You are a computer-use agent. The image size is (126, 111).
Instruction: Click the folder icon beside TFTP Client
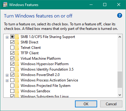pos(17,53)
